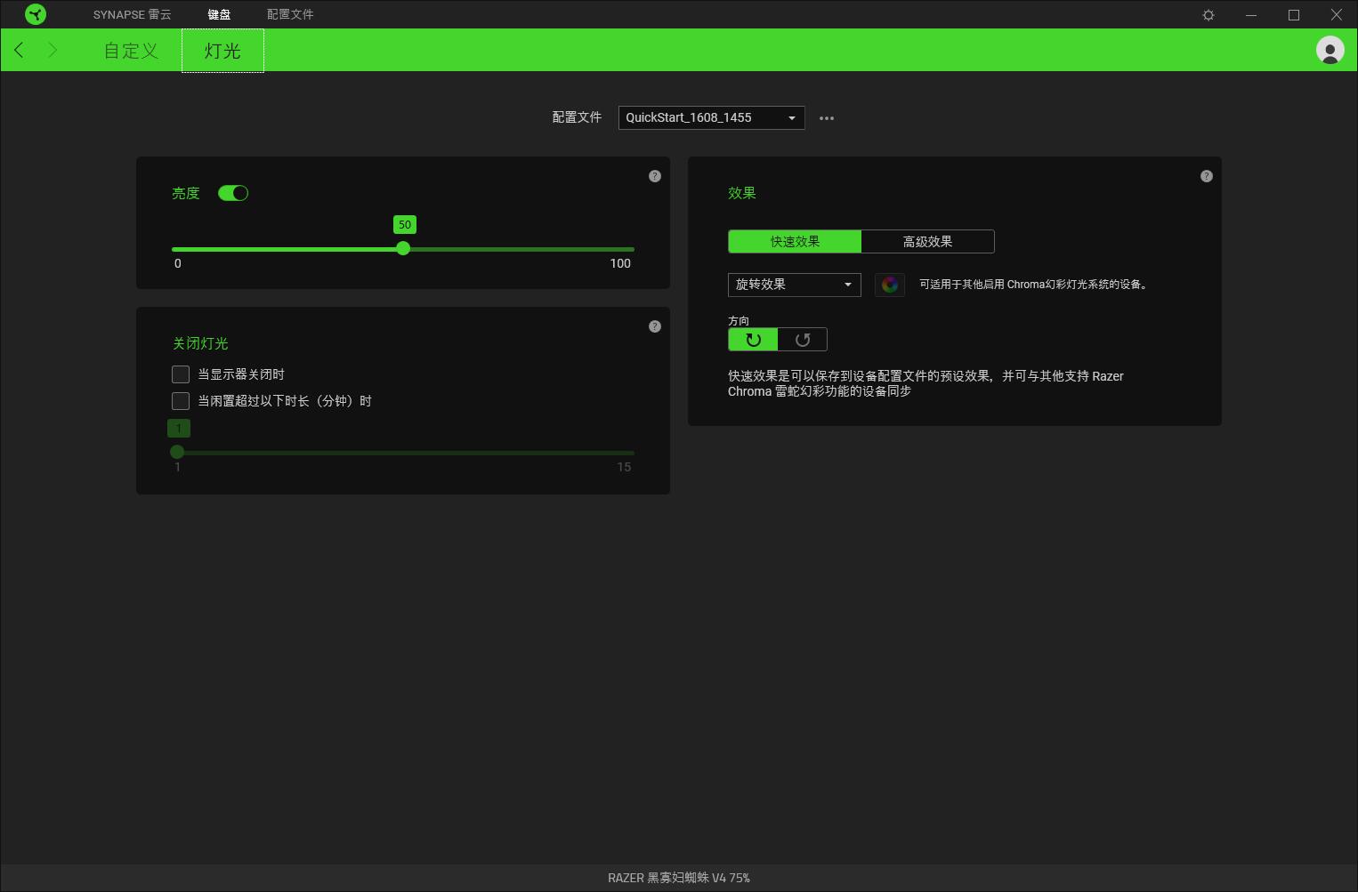Go forward with the right arrow
This screenshot has height=892, width=1358.
pyautogui.click(x=53, y=50)
